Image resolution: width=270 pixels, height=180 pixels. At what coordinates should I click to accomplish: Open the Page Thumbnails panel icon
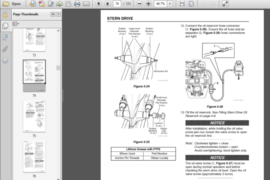coord(5,26)
